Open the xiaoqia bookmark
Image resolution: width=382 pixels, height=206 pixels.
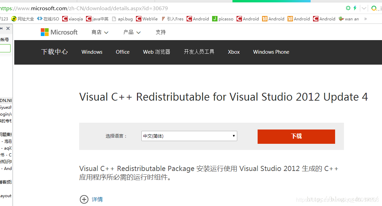73,19
